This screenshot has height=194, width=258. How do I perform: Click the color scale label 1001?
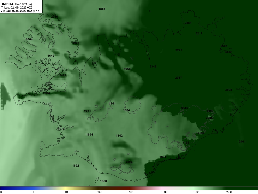point(196,192)
